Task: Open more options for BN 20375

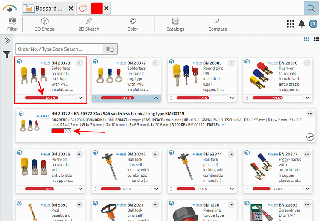Action: (x=80, y=154)
